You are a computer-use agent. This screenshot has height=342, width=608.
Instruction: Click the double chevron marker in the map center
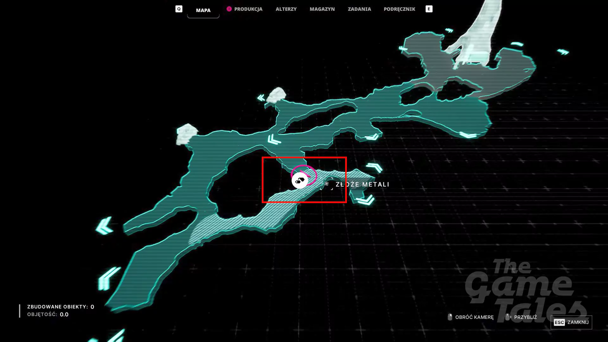pyautogui.click(x=274, y=139)
